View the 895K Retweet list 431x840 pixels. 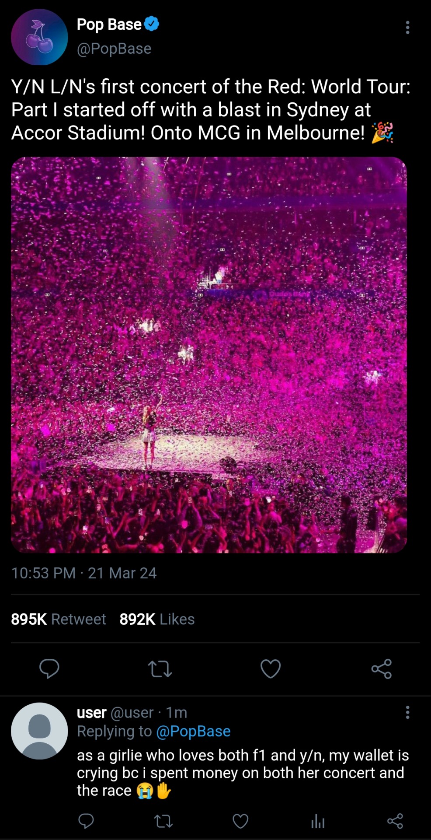click(59, 619)
